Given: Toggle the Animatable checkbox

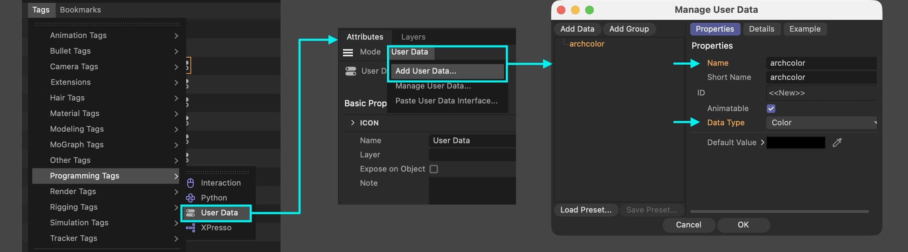Looking at the screenshot, I should (x=771, y=109).
